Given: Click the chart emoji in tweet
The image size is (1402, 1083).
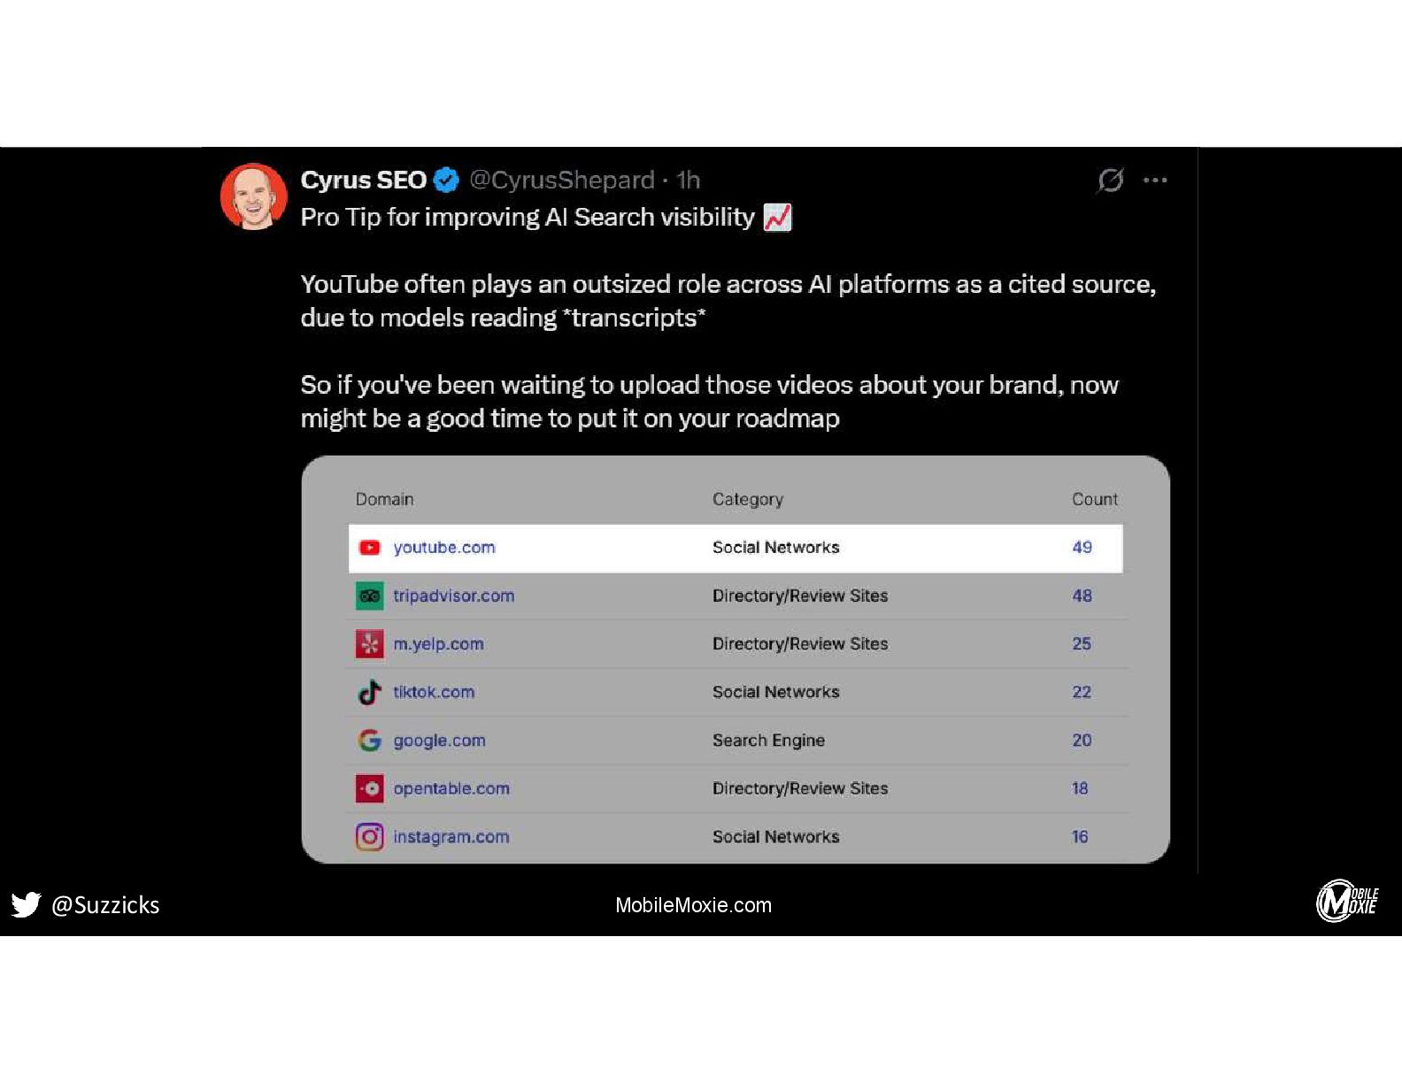Looking at the screenshot, I should (x=777, y=217).
